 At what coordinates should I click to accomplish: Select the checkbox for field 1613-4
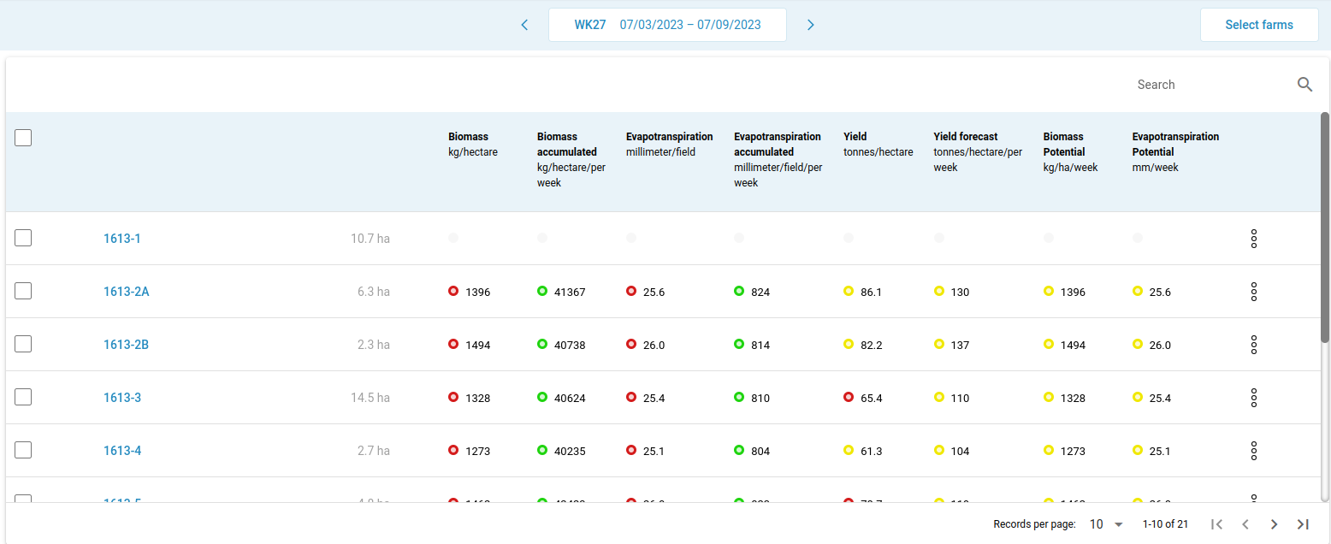[x=23, y=450]
